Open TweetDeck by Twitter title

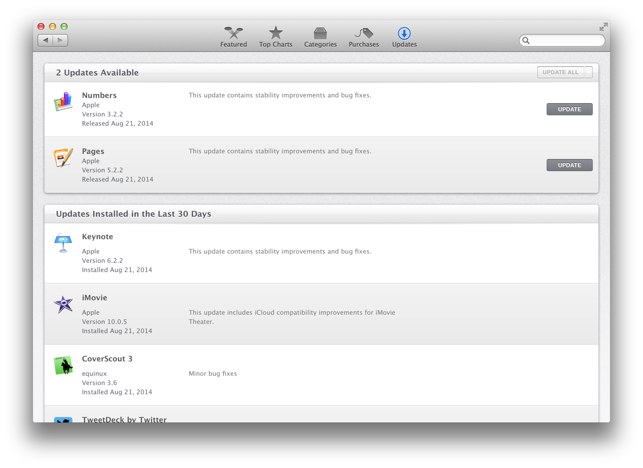(124, 419)
